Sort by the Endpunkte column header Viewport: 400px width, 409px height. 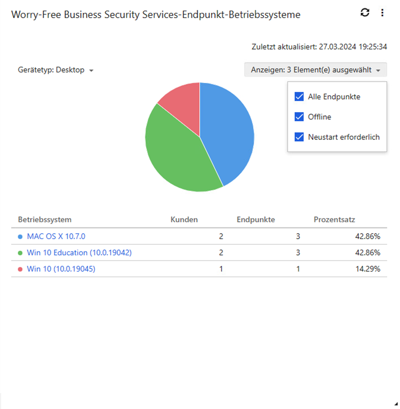click(x=256, y=220)
